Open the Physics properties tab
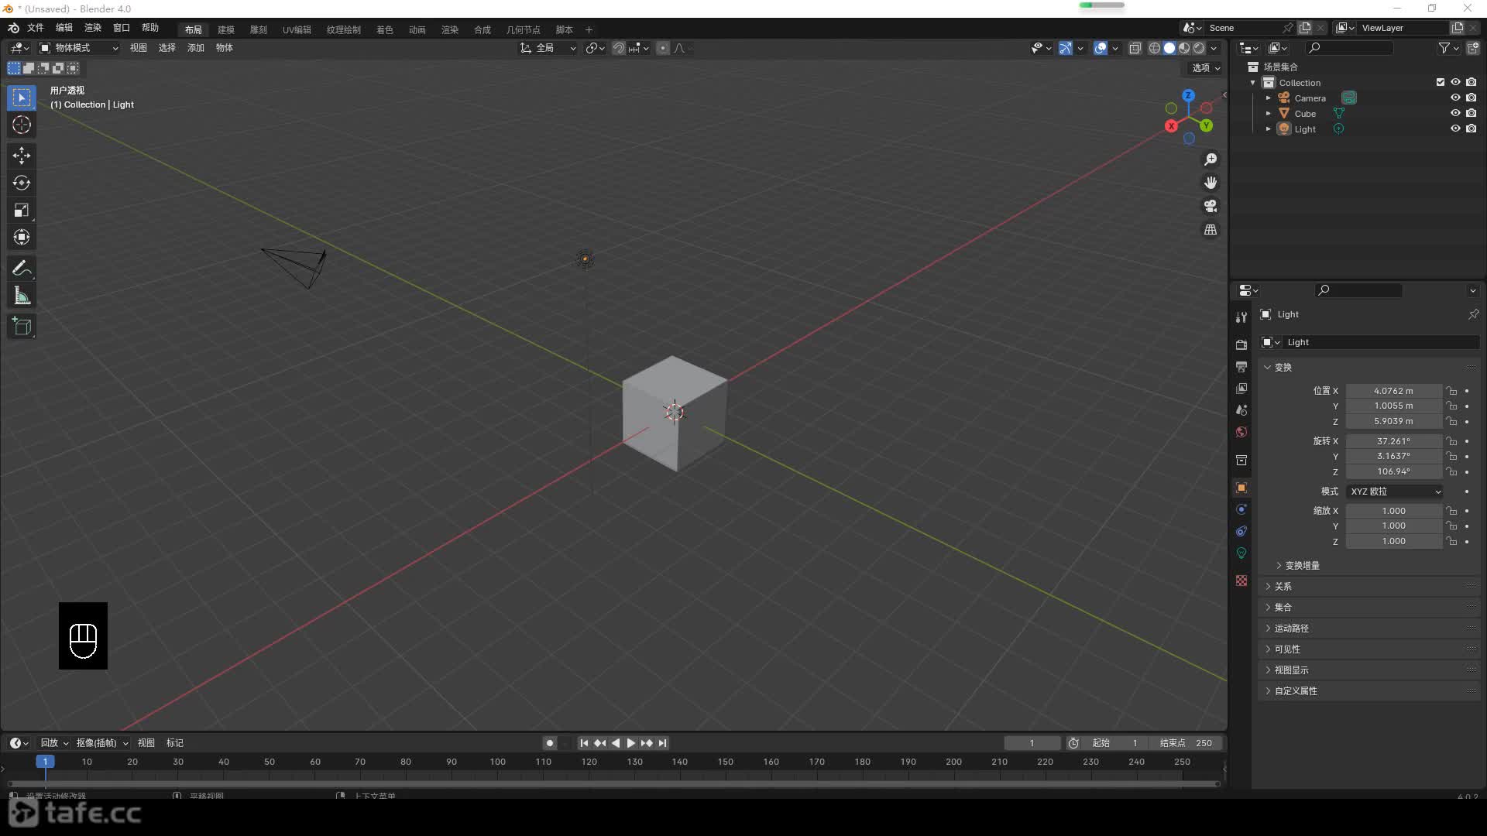Viewport: 1487px width, 836px height. point(1241,509)
